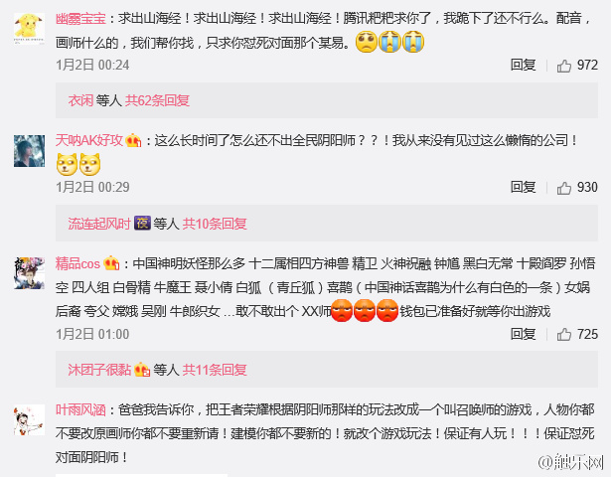Click the 夜 badge beside 流连起风时
Image resolution: width=611 pixels, height=477 pixels.
pos(142,224)
